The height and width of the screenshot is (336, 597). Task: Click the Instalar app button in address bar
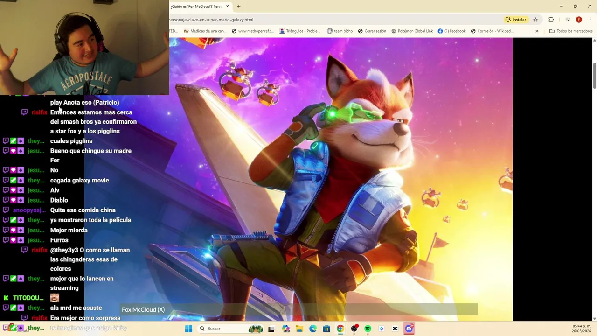point(515,20)
